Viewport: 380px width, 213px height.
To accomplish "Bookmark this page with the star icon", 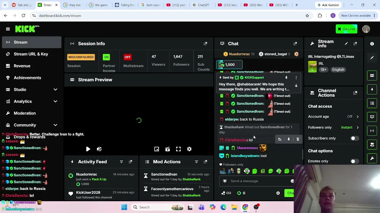I will point(307,16).
